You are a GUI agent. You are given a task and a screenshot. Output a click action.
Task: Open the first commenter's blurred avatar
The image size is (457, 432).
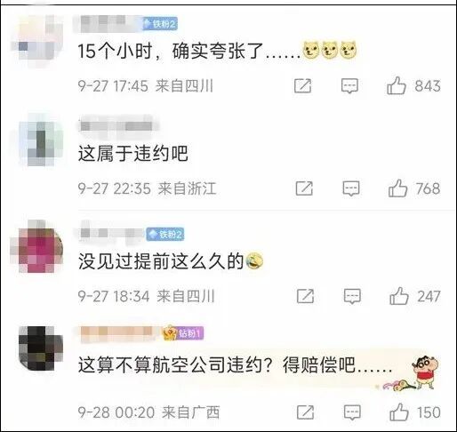point(38,38)
